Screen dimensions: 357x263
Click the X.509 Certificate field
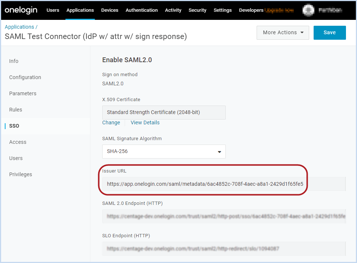(164, 112)
